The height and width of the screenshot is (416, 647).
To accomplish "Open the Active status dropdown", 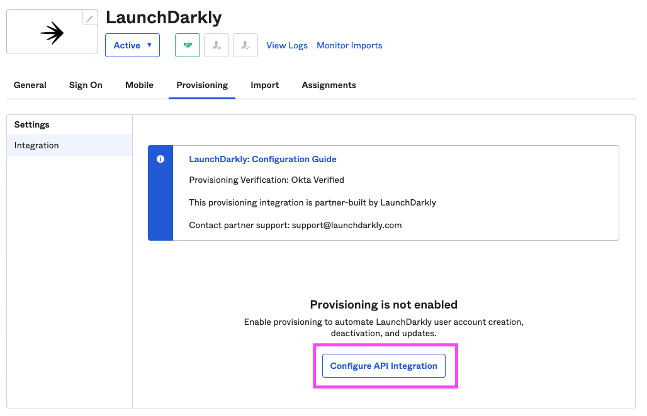I will pos(132,45).
